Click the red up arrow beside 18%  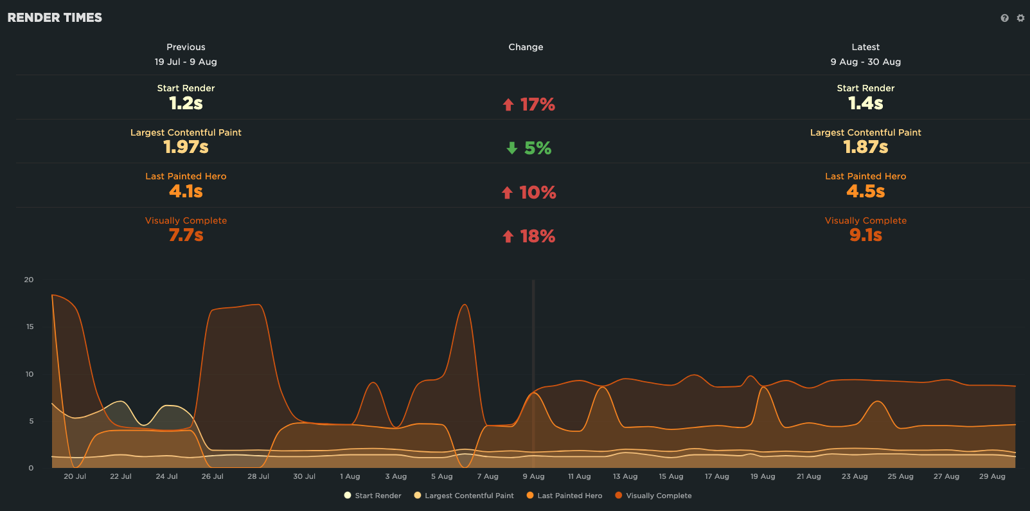[x=508, y=237]
